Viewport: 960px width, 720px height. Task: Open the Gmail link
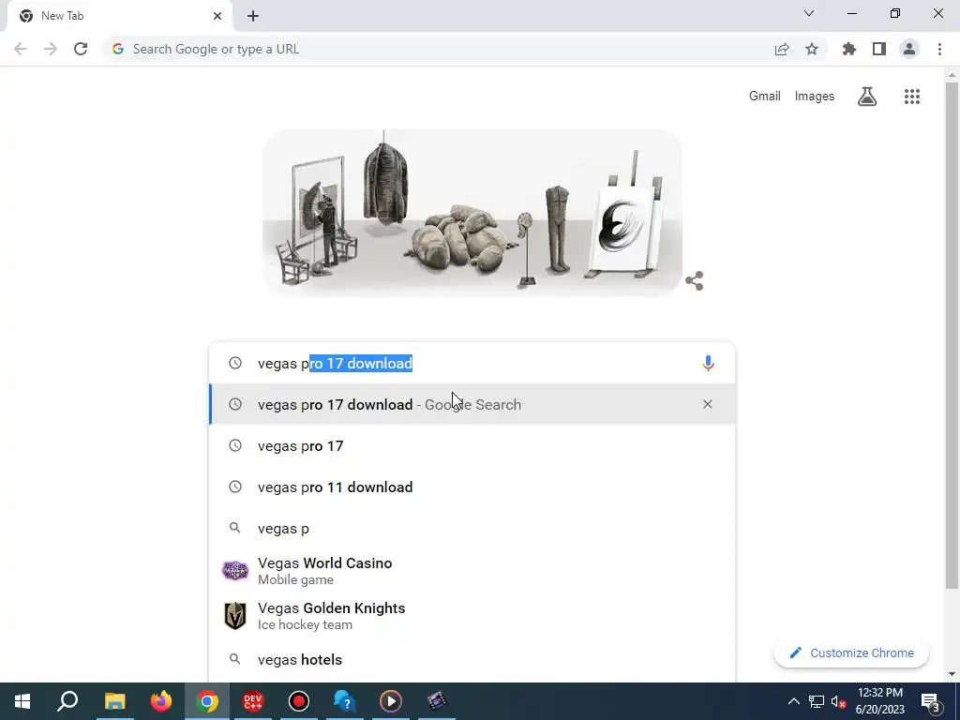pyautogui.click(x=765, y=97)
